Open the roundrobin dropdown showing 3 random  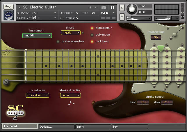point(37,95)
